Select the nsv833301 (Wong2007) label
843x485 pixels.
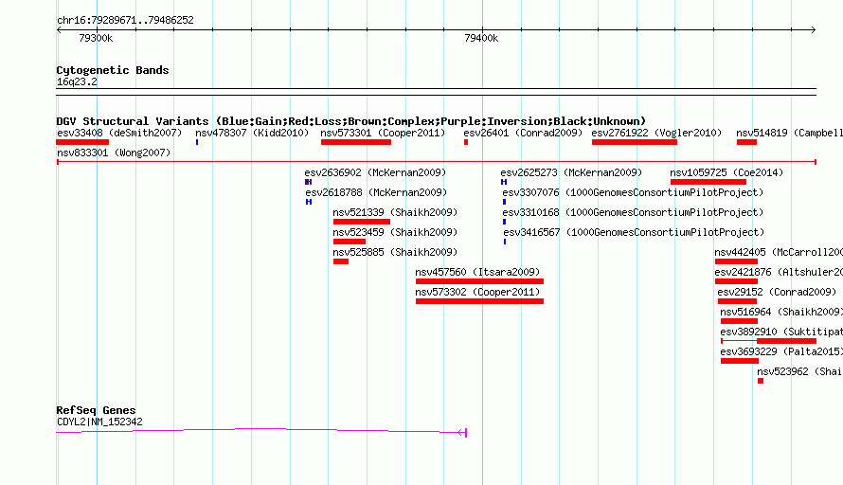pos(114,153)
